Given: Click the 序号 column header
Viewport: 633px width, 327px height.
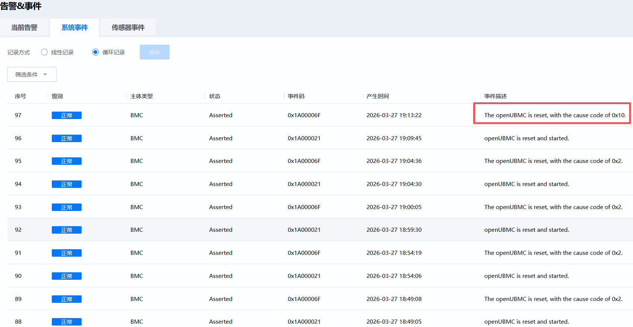Looking at the screenshot, I should 20,96.
